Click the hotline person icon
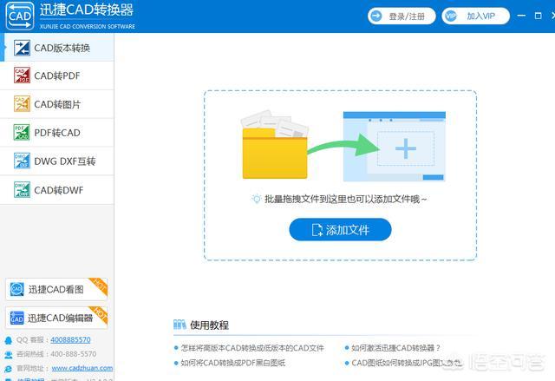Image resolution: width=555 pixels, height=381 pixels. coord(8,354)
